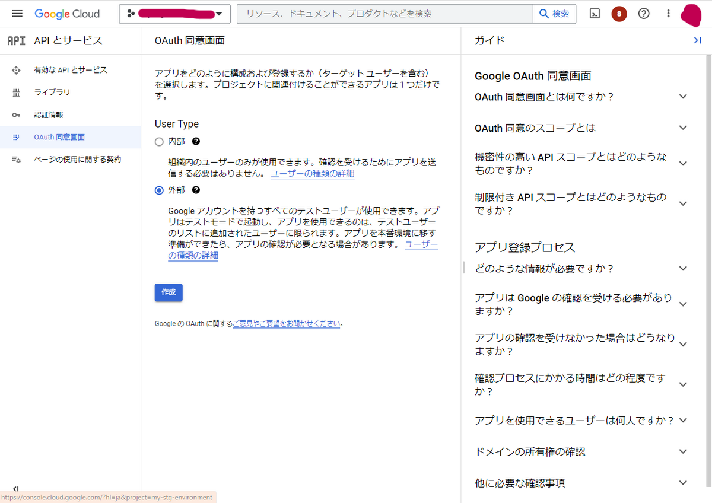Click the OAuth 同意画面 page heading
This screenshot has width=712, height=503.
click(190, 41)
